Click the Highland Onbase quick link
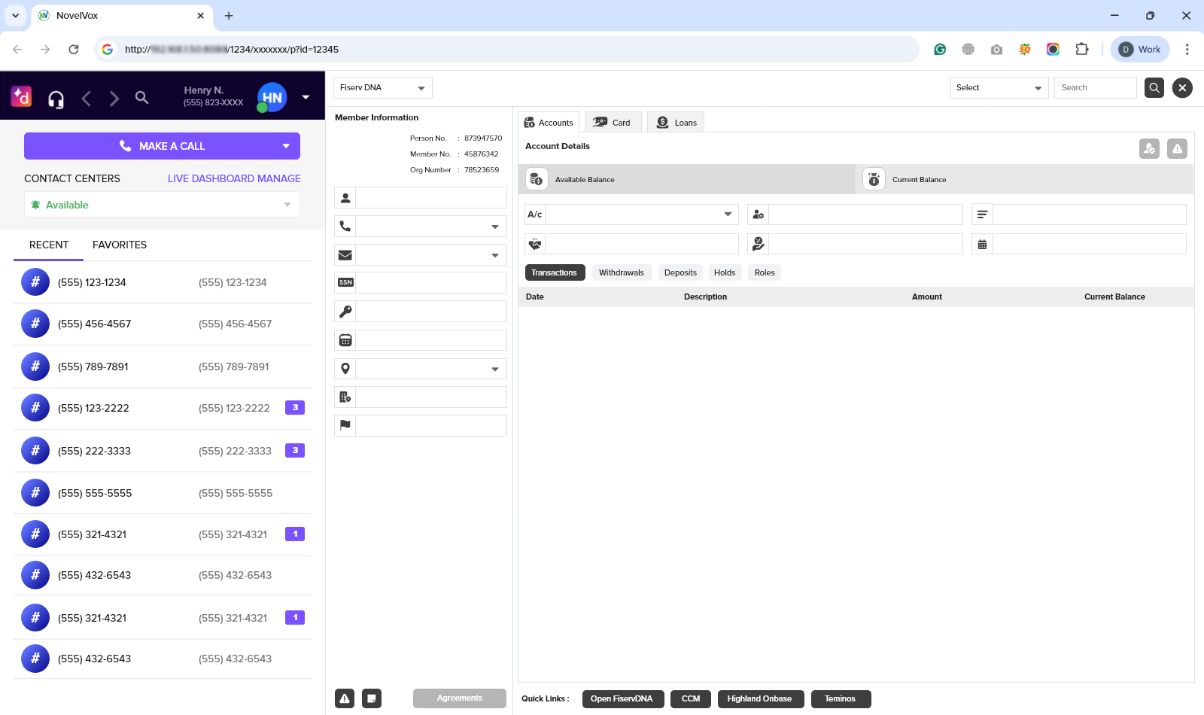Image resolution: width=1204 pixels, height=715 pixels. coord(760,699)
